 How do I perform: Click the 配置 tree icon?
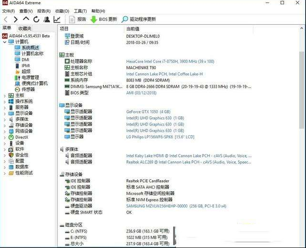click(x=11, y=161)
